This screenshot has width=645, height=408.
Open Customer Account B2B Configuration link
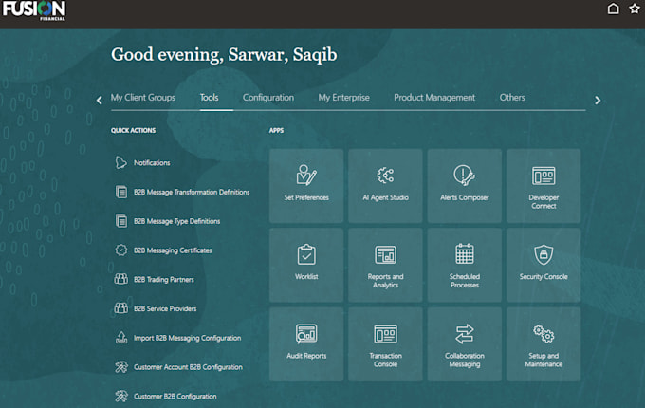click(x=188, y=367)
